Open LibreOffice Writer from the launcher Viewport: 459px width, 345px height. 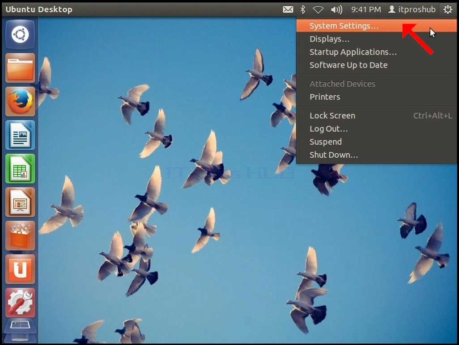20,135
